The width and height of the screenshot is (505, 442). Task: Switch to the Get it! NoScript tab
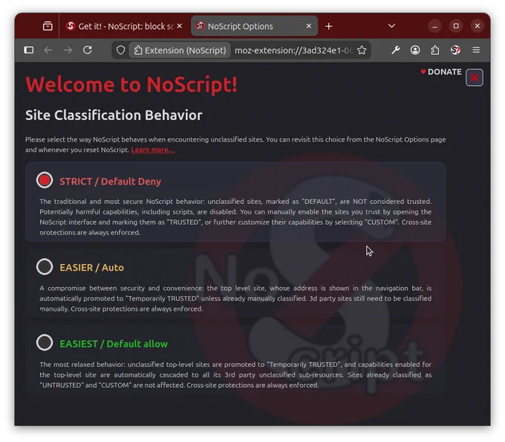coord(121,26)
